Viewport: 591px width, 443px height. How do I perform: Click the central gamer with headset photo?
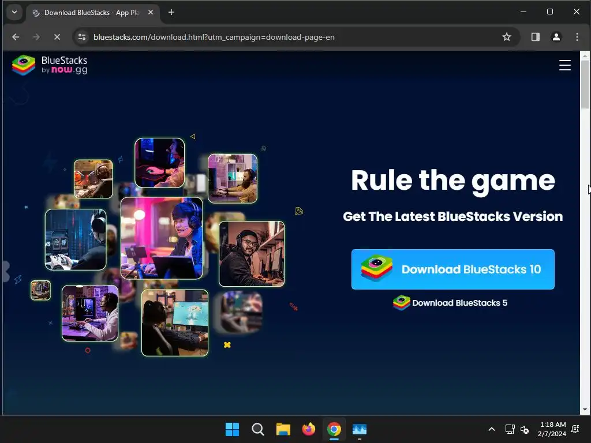(x=162, y=238)
